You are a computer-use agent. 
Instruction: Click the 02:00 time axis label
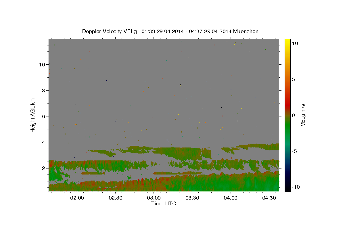[77, 198]
